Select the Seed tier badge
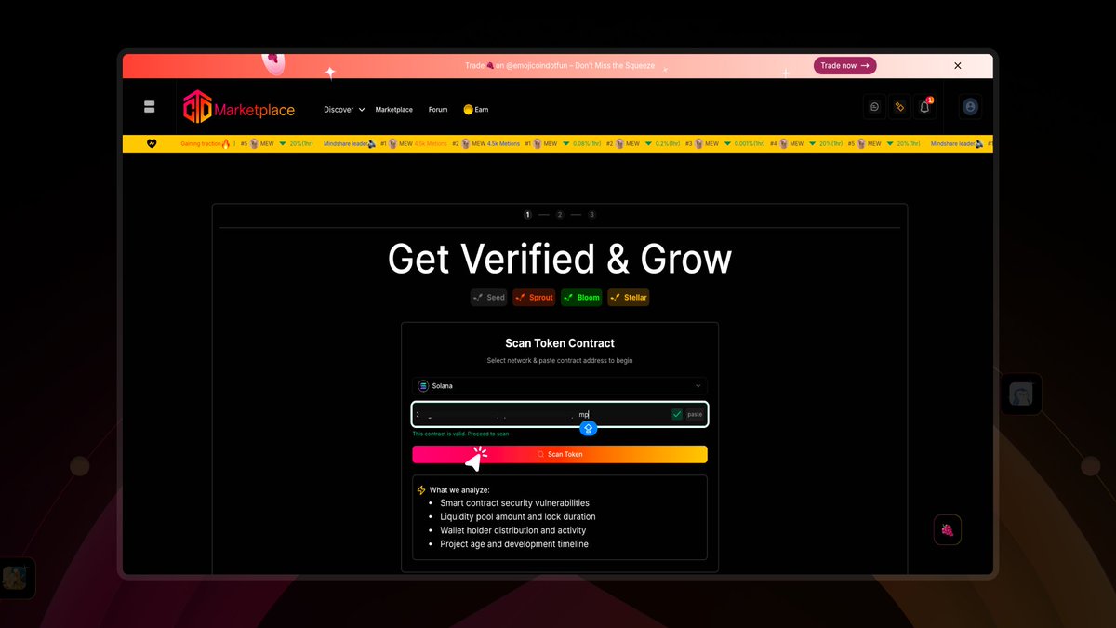Image resolution: width=1116 pixels, height=628 pixels. click(488, 298)
